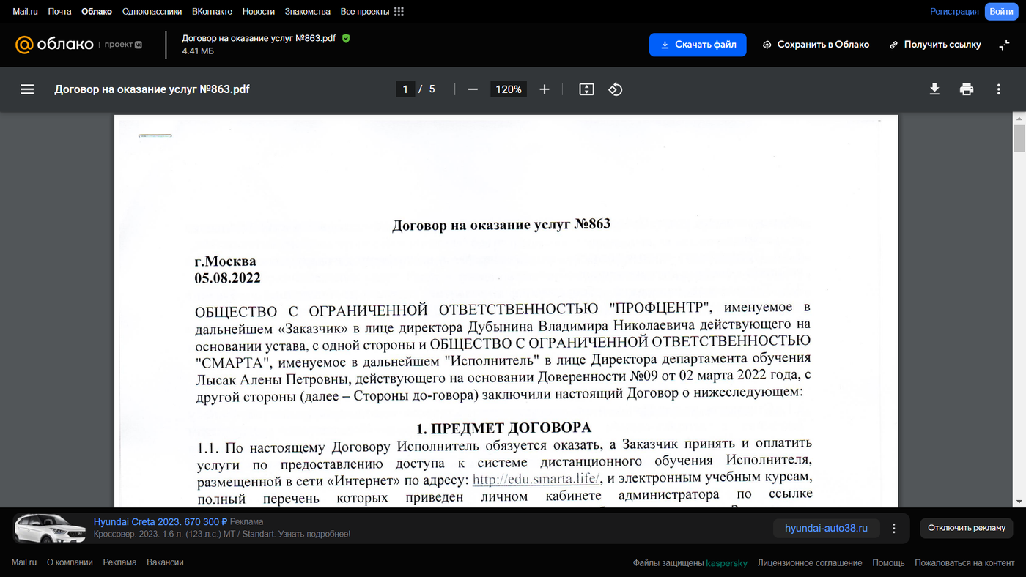Screen dimensions: 1026x577
Task: Click the fit to page icon
Action: (x=586, y=89)
